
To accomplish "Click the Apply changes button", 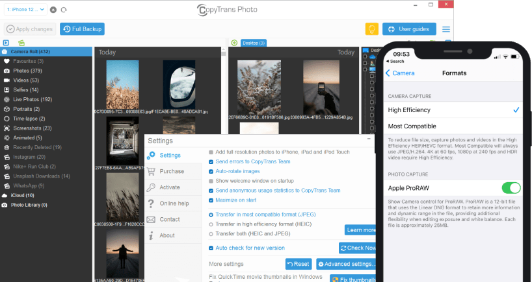I will click(x=30, y=29).
